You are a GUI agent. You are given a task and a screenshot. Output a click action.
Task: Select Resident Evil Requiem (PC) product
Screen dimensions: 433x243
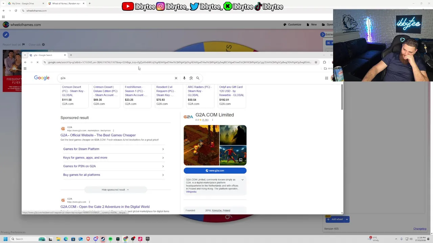pyautogui.click(x=168, y=96)
